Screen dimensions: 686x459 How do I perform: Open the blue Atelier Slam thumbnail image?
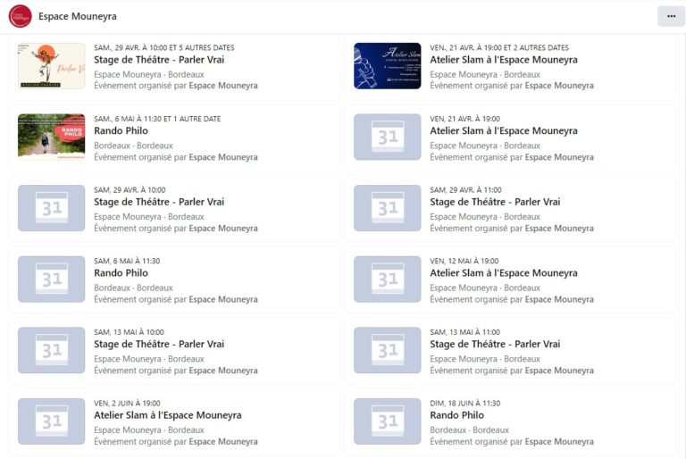387,65
